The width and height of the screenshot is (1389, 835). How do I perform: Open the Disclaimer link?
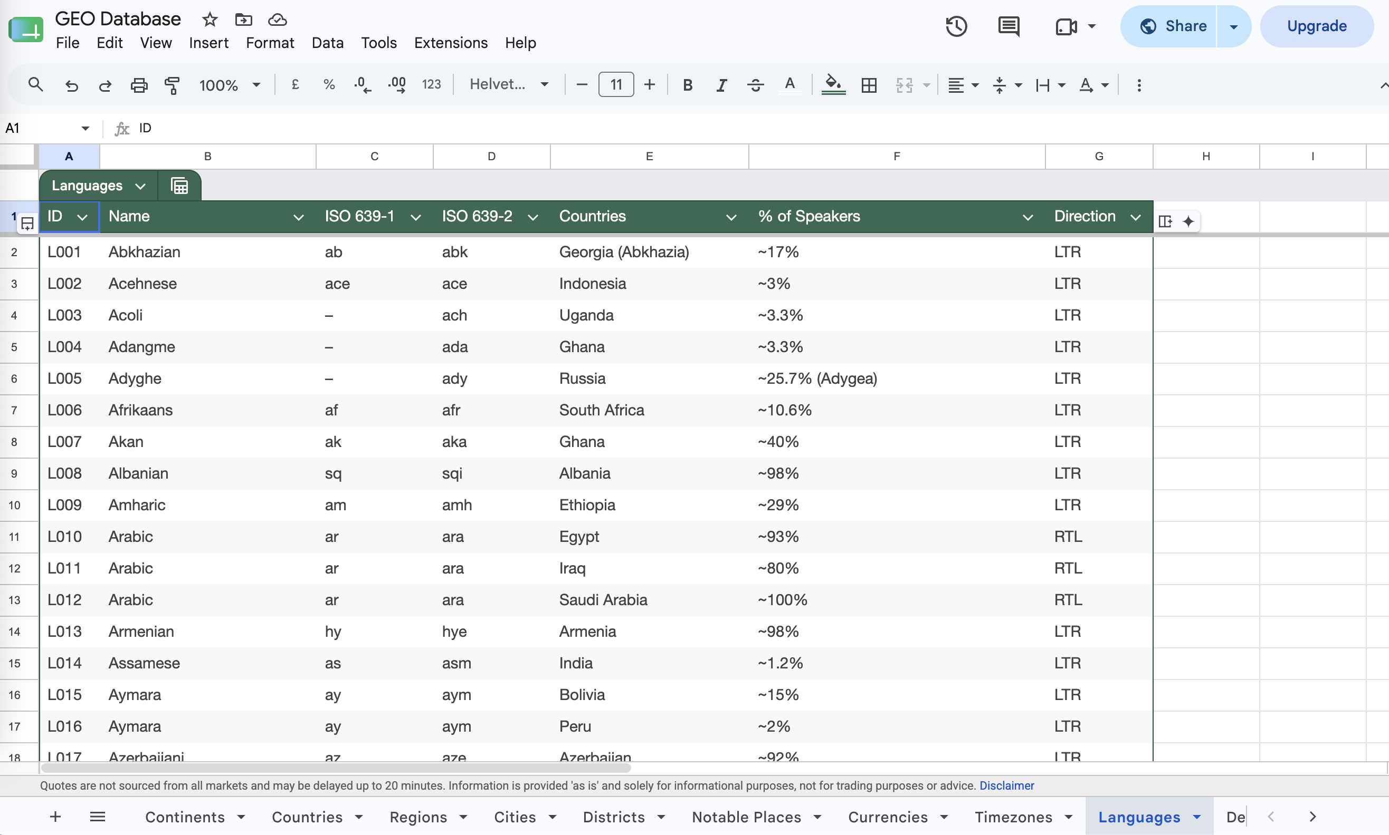1006,785
